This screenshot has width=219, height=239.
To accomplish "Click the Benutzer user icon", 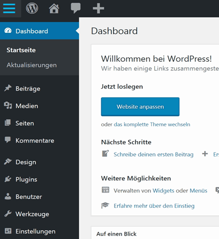I will coord(8,196).
